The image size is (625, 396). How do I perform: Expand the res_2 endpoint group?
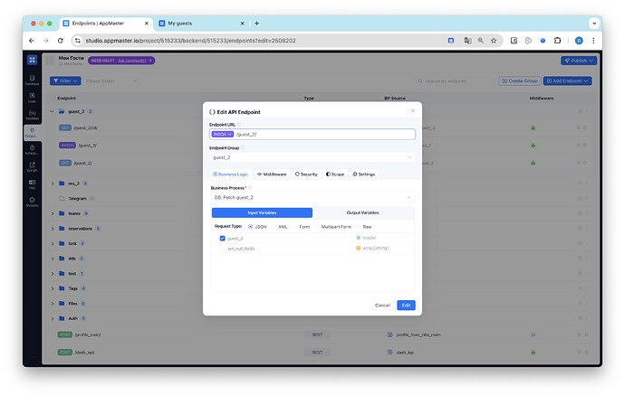click(x=53, y=184)
